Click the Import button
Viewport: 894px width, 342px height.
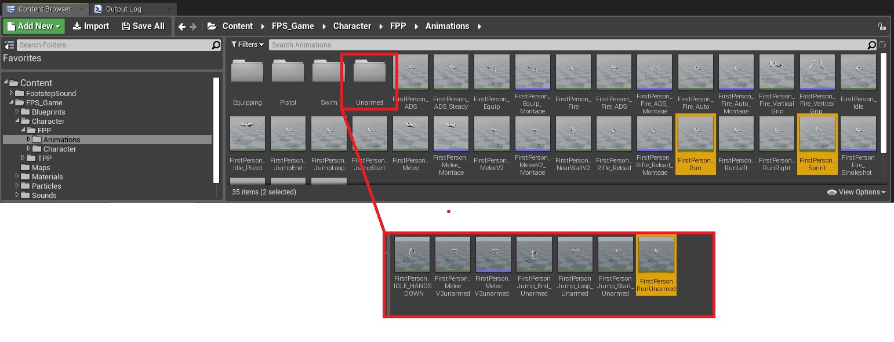[x=91, y=26]
